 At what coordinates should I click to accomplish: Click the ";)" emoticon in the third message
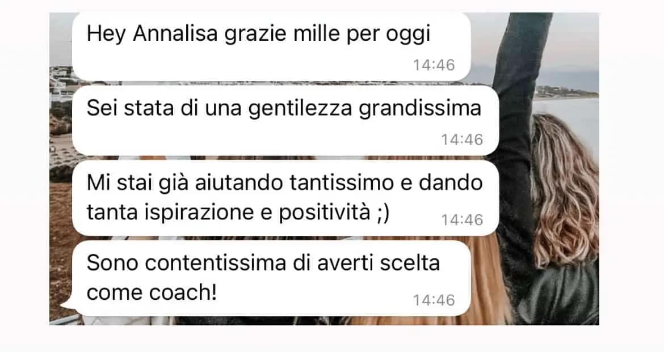point(383,213)
